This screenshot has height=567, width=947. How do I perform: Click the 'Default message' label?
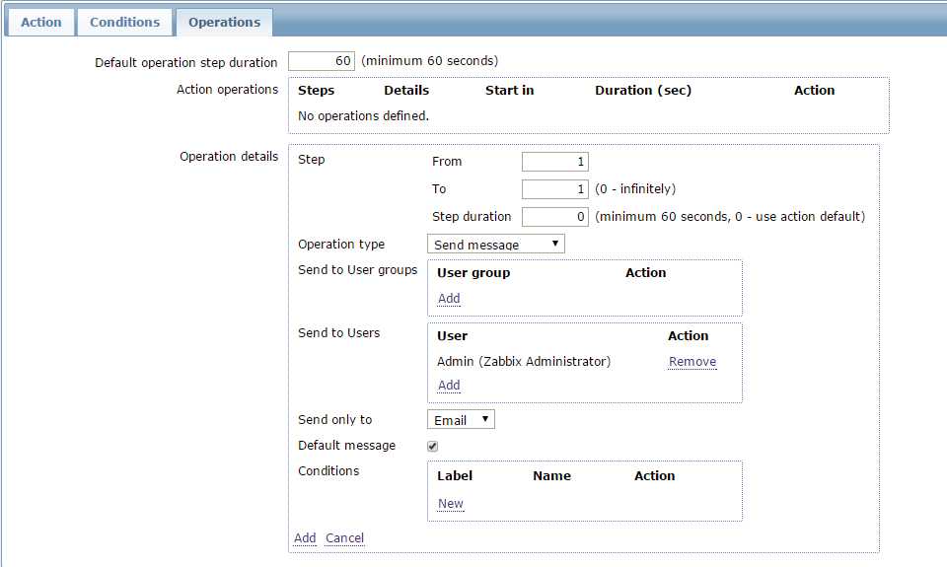(346, 446)
